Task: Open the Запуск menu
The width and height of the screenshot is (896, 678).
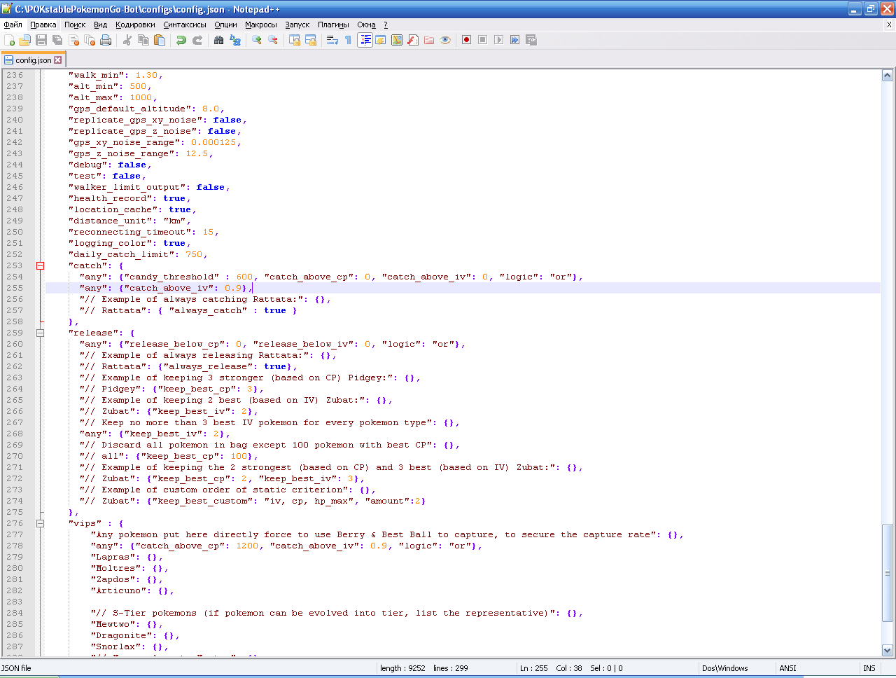Action: tap(297, 25)
